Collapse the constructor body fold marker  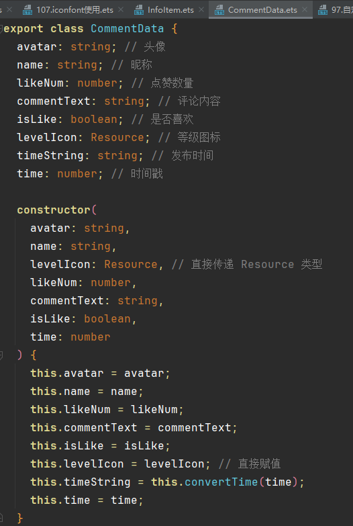pos(1,355)
